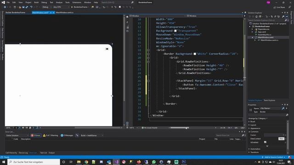294x165 pixels.
Task: Toggle the Messages filter in Error List
Action: 67,135
